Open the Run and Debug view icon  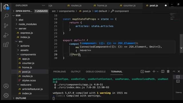click(6, 35)
